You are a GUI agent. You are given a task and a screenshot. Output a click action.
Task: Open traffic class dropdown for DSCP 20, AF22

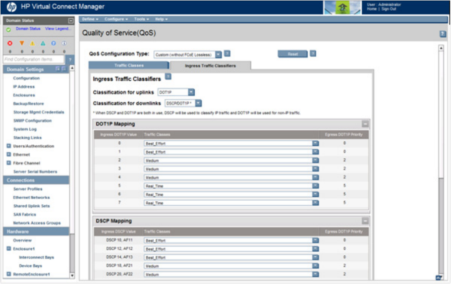pos(315,274)
